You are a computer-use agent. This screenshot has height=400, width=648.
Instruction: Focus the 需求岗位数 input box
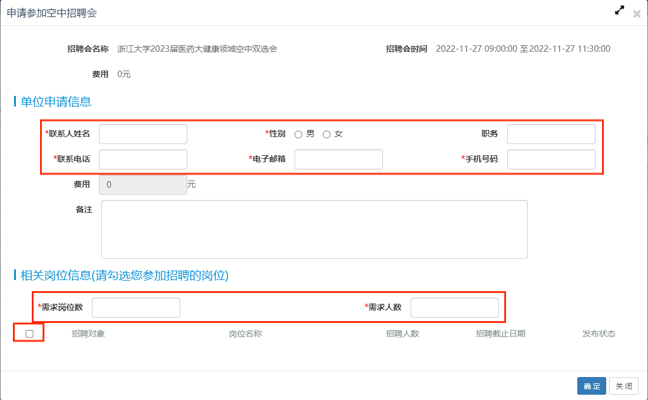point(136,308)
